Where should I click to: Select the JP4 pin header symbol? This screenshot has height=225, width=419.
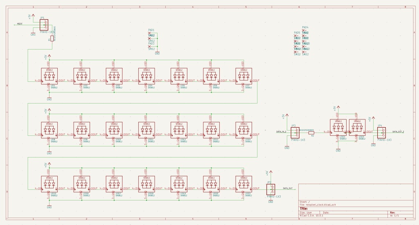(x=382, y=133)
